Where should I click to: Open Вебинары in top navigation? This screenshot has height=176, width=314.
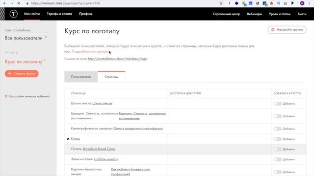254,14
